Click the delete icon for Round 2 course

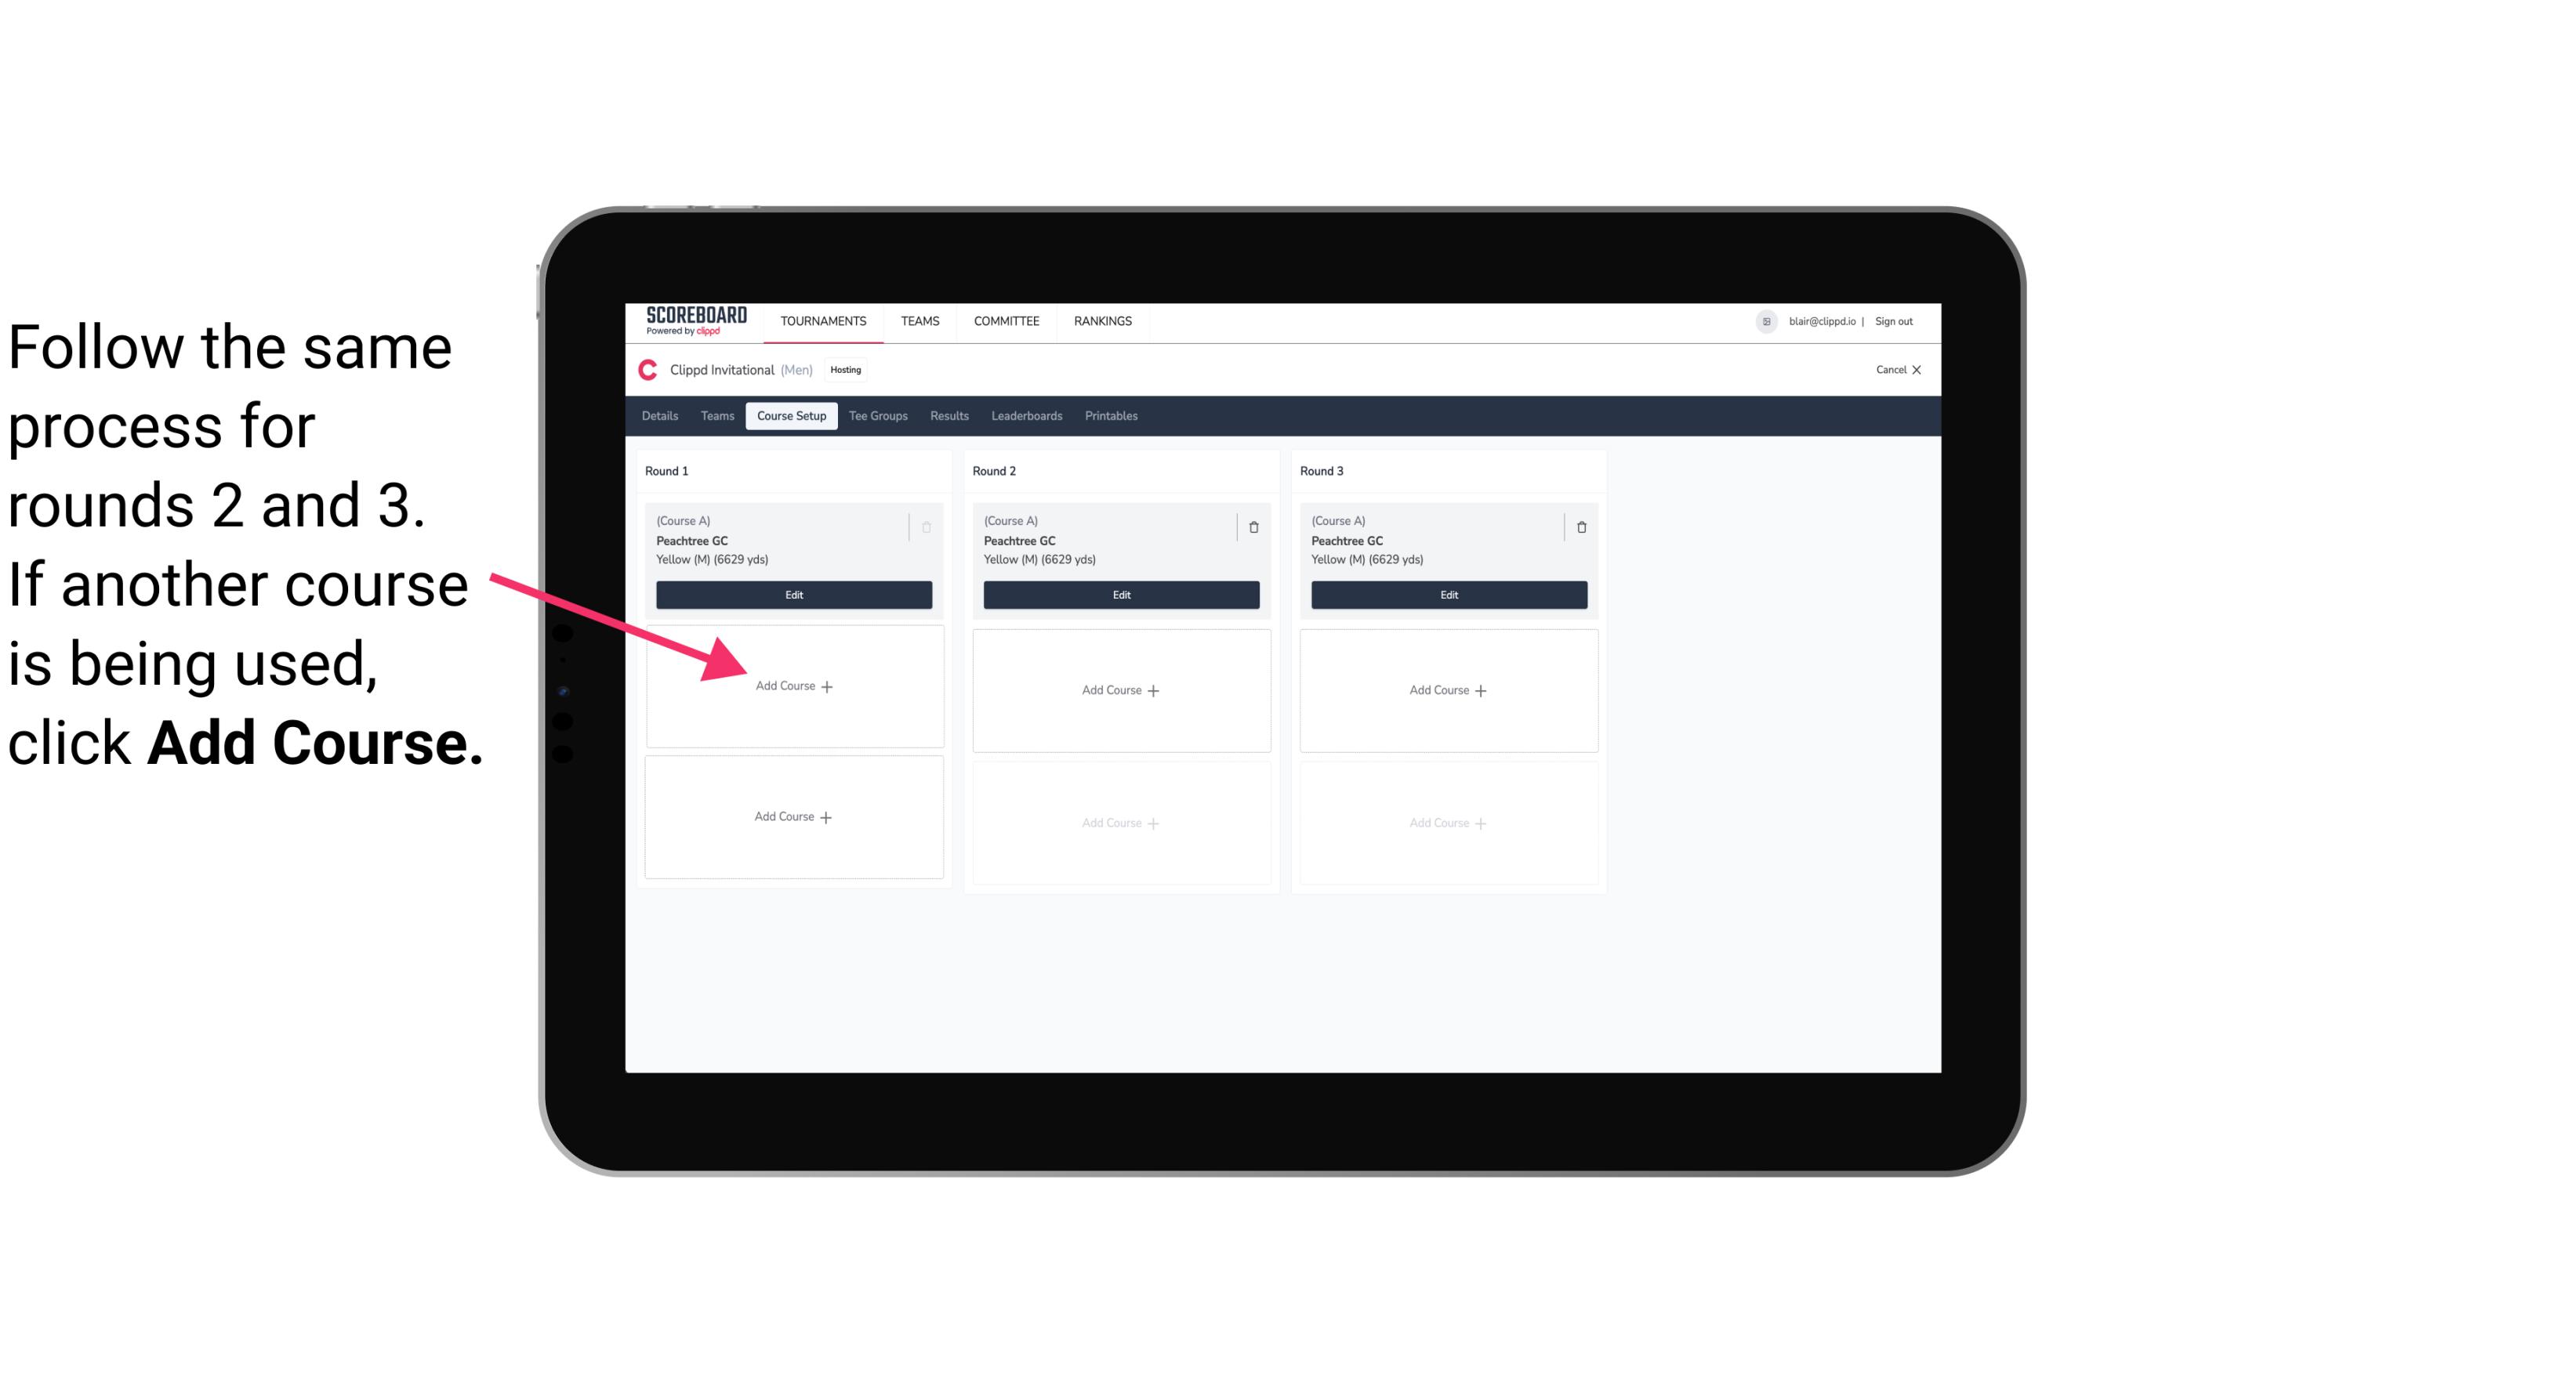(1253, 526)
